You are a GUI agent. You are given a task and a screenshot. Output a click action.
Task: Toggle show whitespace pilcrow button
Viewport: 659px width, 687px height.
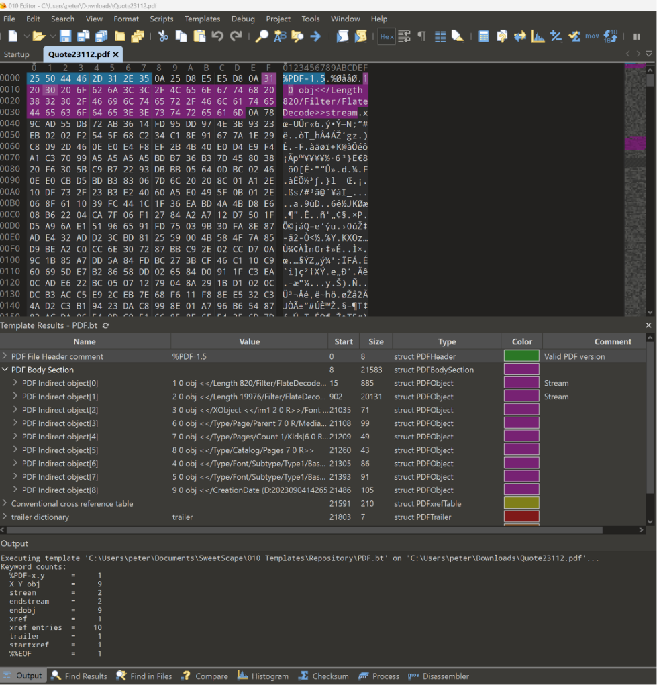(x=421, y=36)
